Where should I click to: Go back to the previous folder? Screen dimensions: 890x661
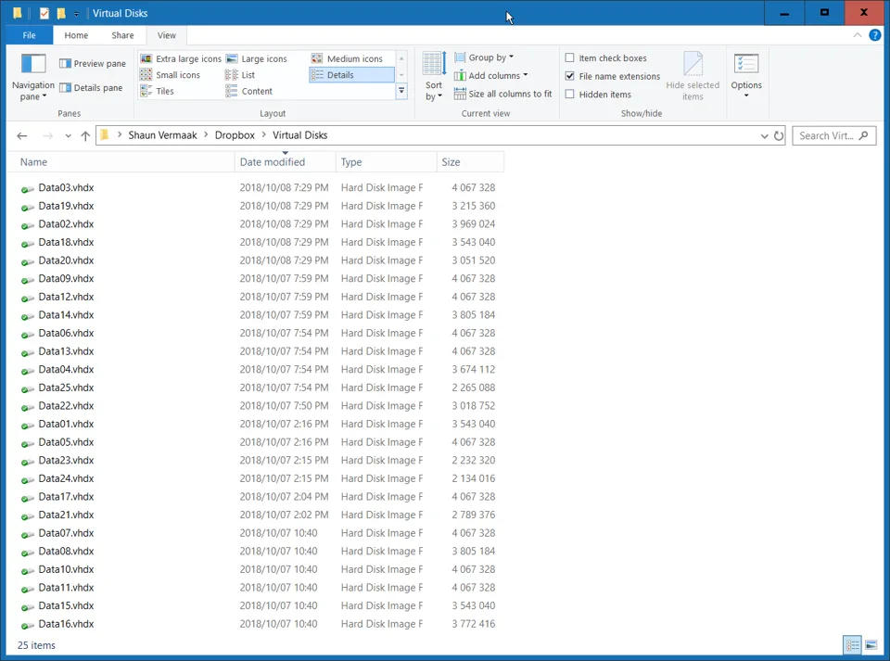[22, 135]
